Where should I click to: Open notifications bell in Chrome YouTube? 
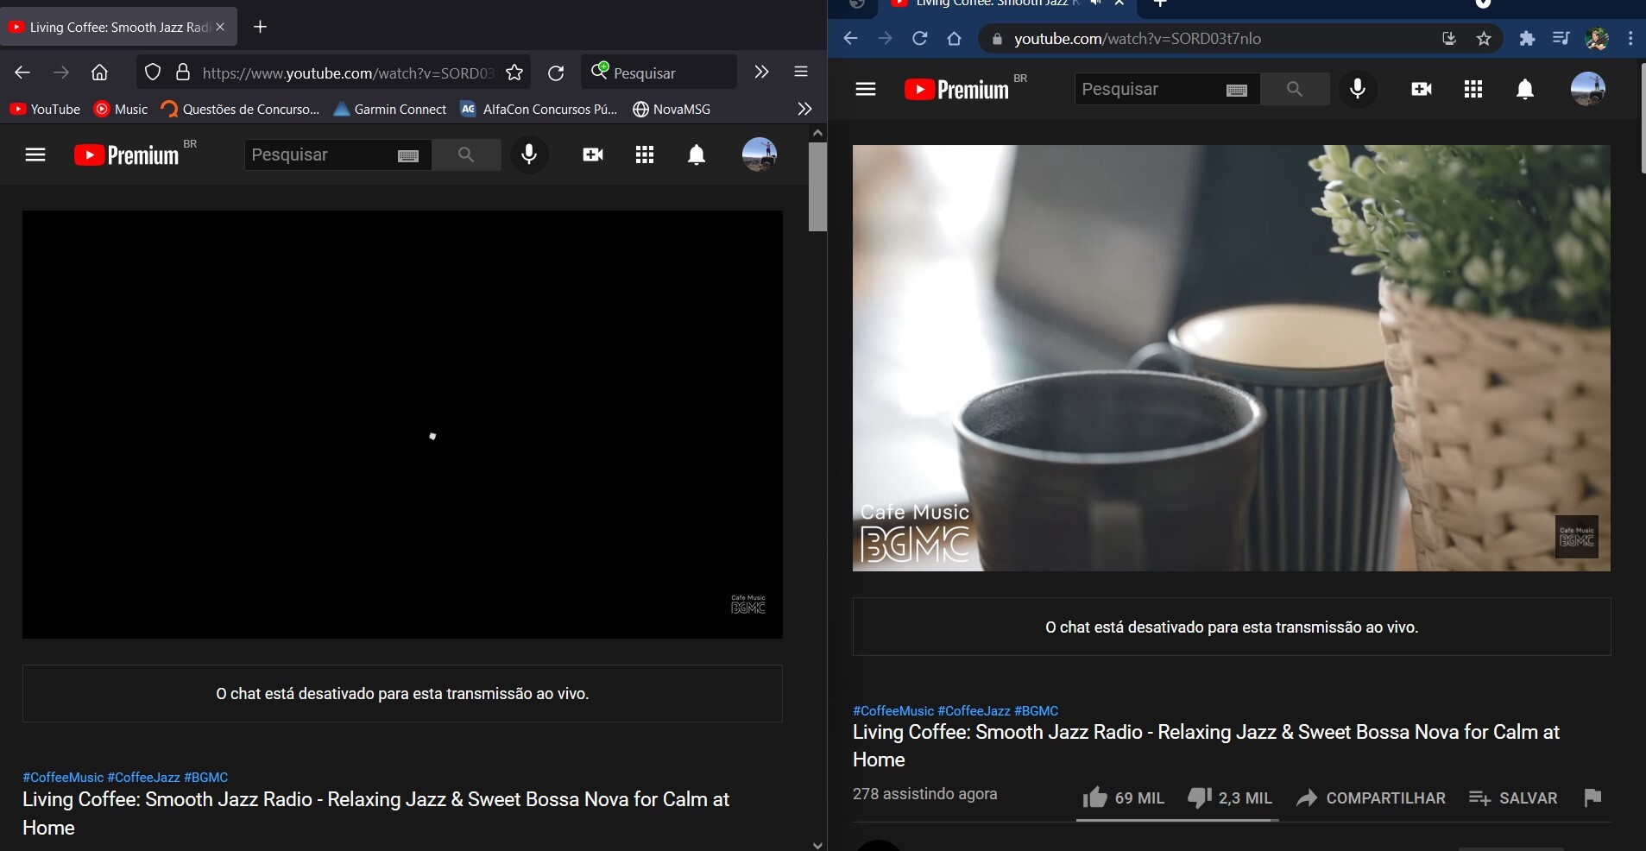point(1525,89)
